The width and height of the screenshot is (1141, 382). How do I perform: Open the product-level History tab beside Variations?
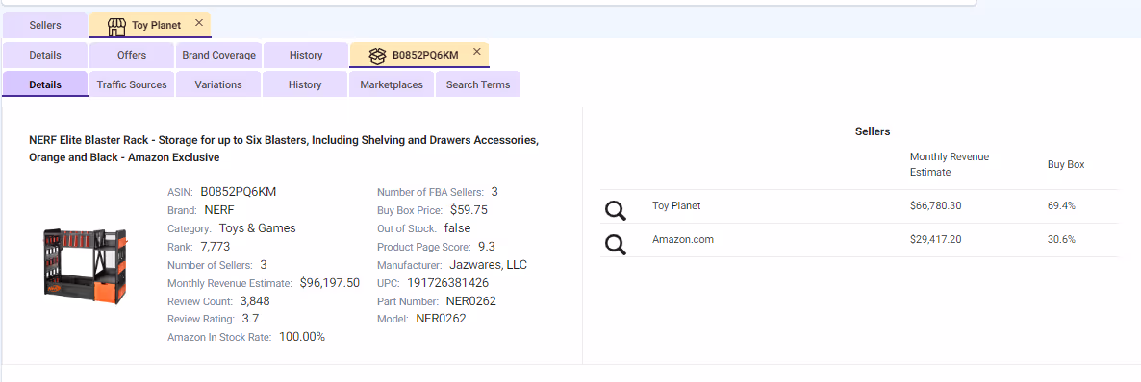pos(305,84)
